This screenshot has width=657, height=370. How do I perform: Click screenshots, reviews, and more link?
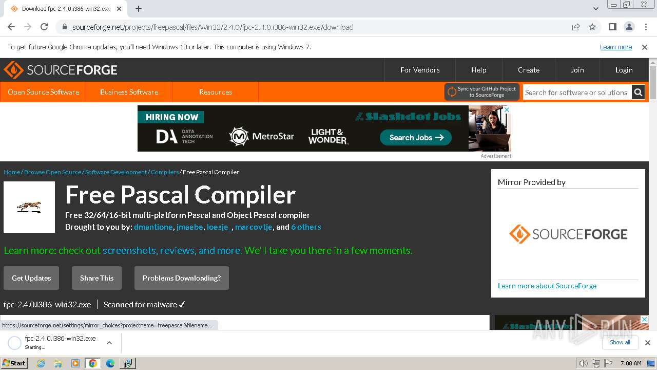point(171,250)
